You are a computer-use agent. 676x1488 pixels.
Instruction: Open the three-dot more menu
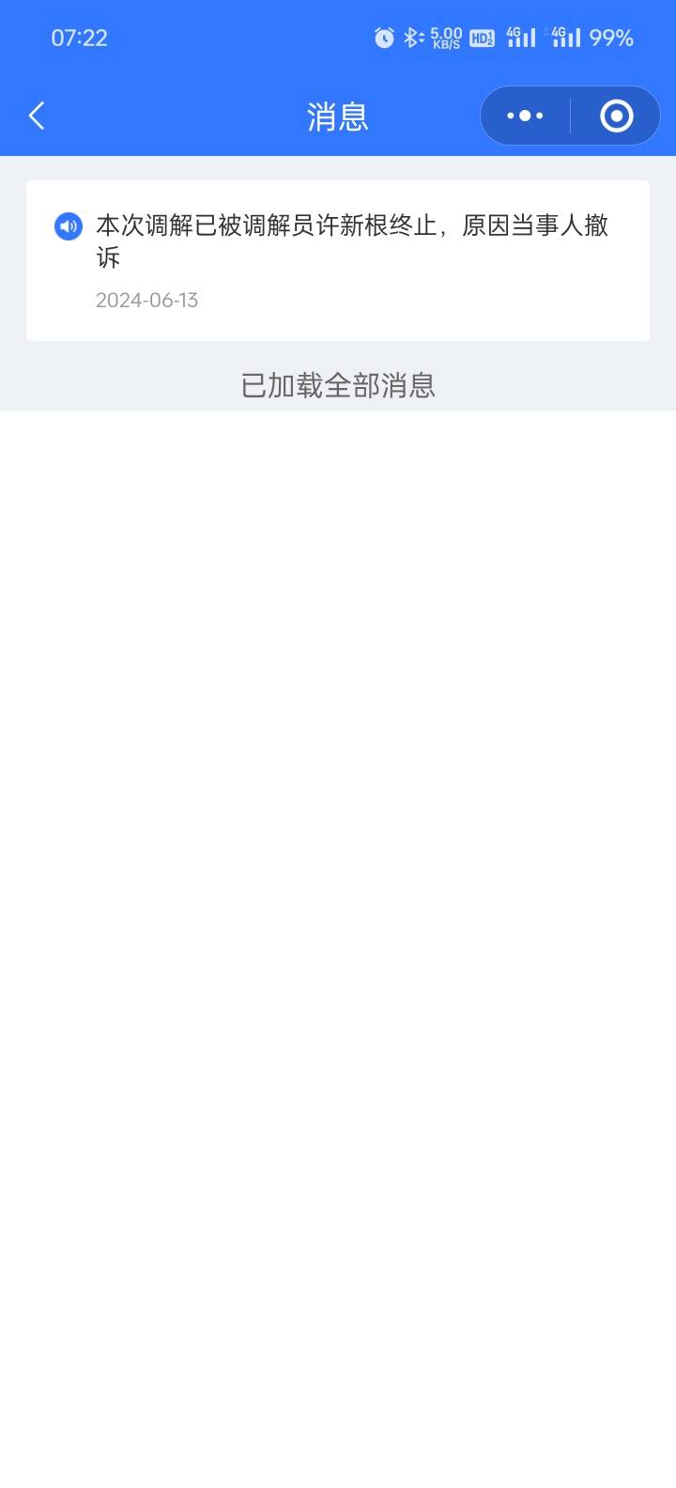525,116
